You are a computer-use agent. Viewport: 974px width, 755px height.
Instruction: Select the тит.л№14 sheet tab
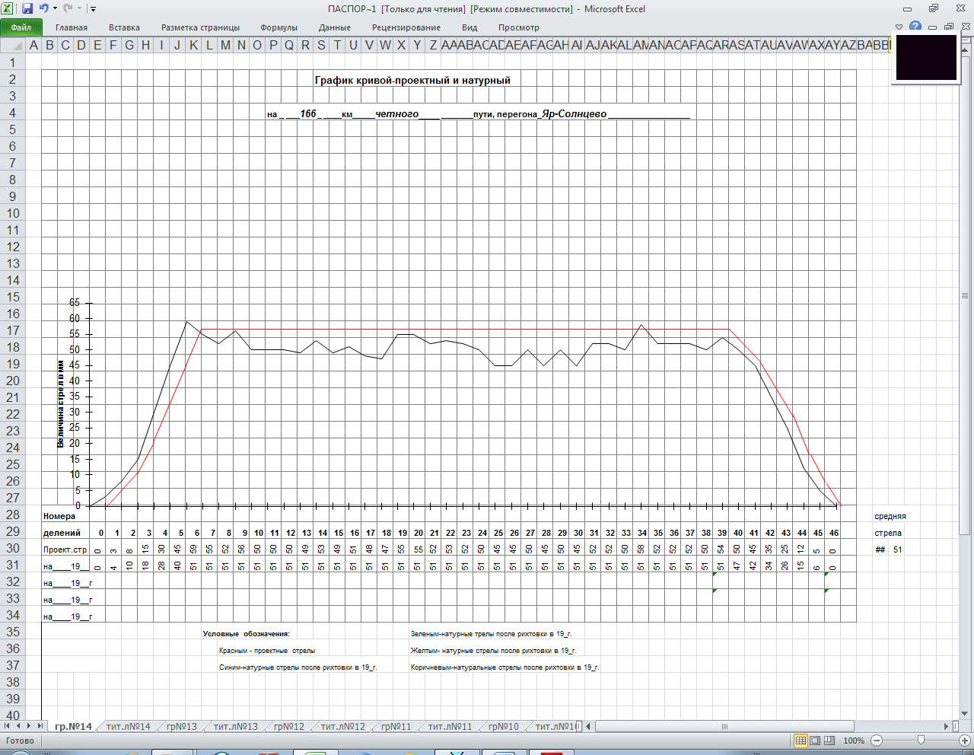click(128, 726)
